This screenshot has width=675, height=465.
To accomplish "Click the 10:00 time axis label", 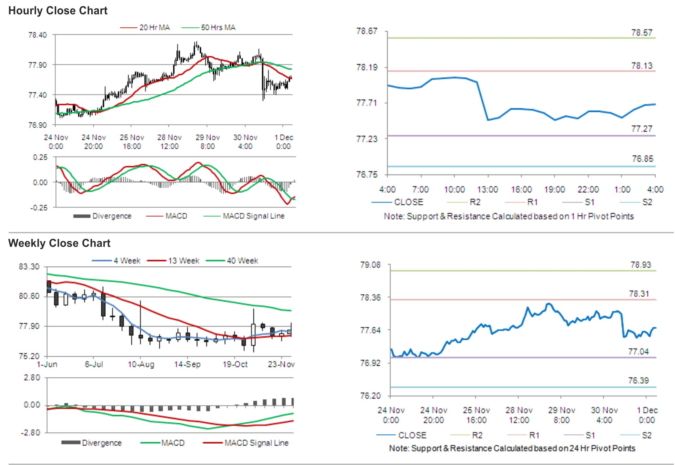I will [454, 190].
